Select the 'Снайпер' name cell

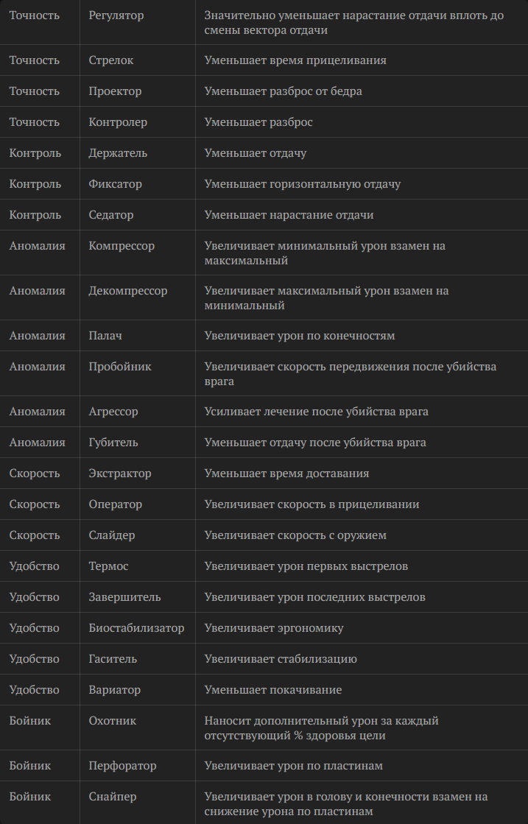113,797
